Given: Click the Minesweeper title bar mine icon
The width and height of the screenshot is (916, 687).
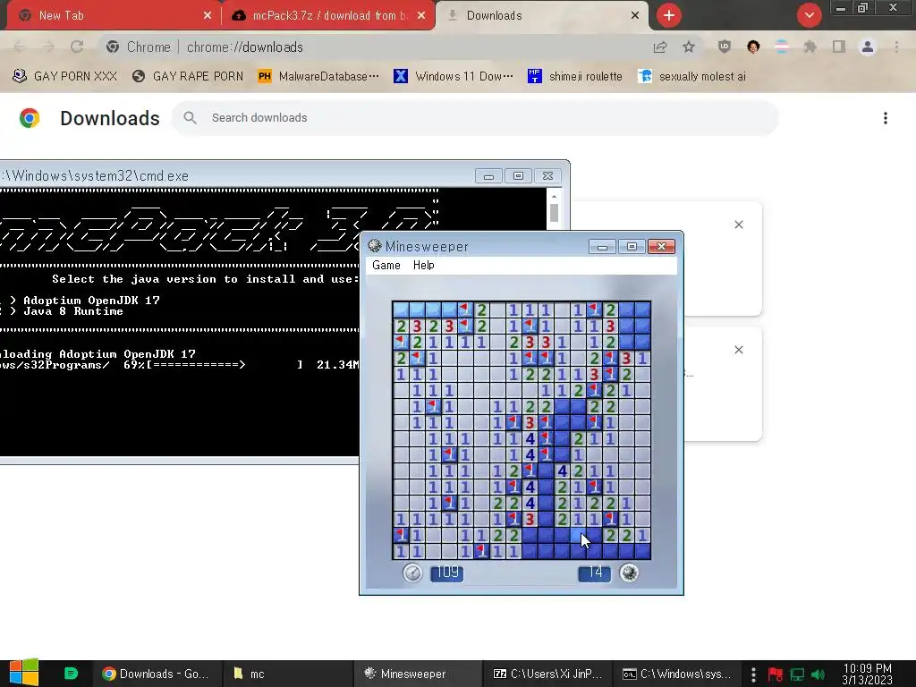Looking at the screenshot, I should (375, 246).
